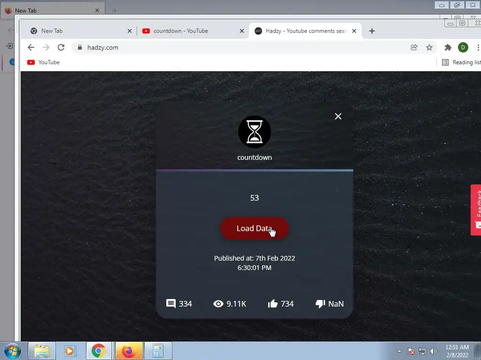Viewport: 481px width, 360px height.
Task: Open the media player taskbar icon
Action: pos(70,351)
